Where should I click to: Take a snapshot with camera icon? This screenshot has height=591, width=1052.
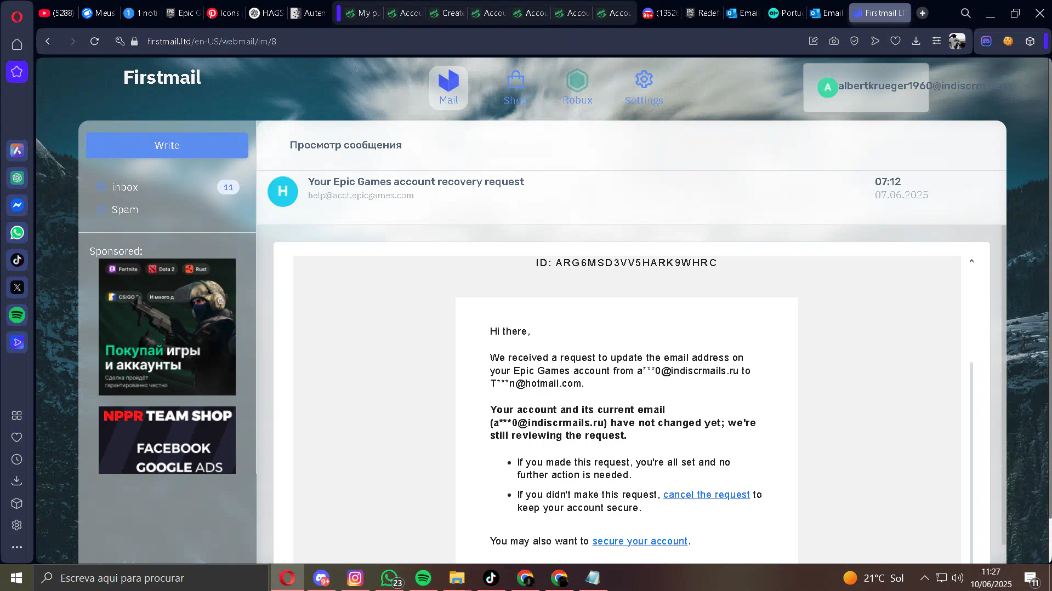[834, 41]
